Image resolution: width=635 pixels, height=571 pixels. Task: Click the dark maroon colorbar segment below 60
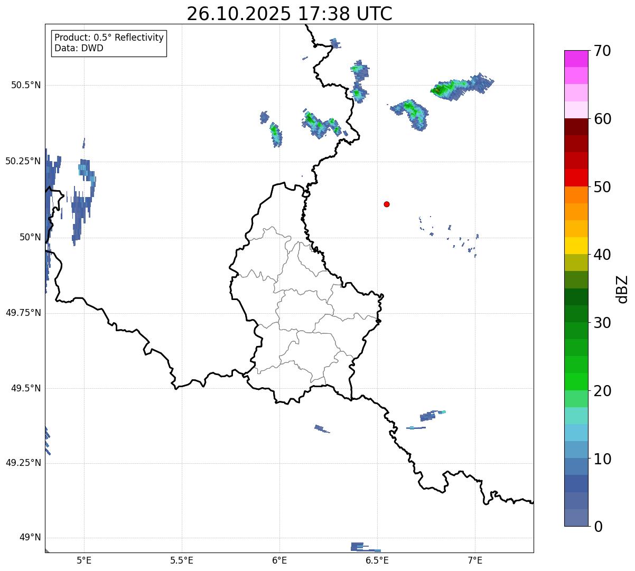point(576,127)
